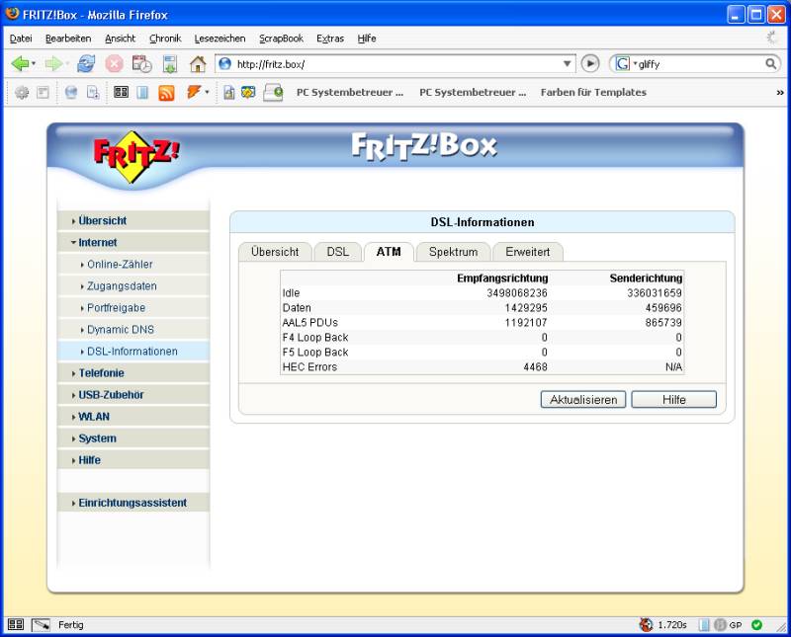
Task: Open the ScrapBook menu
Action: 281,39
